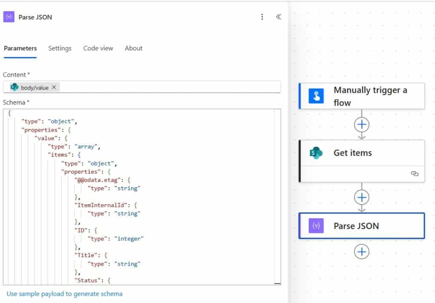Click the "items" line in schema
The width and height of the screenshot is (435, 303).
click(64, 155)
